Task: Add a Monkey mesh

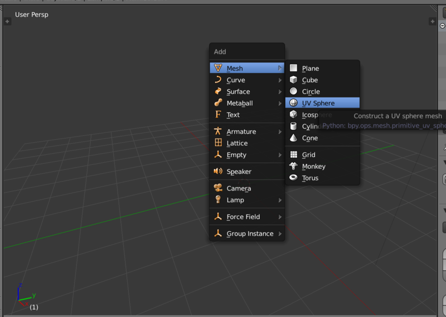Action: click(x=323, y=167)
